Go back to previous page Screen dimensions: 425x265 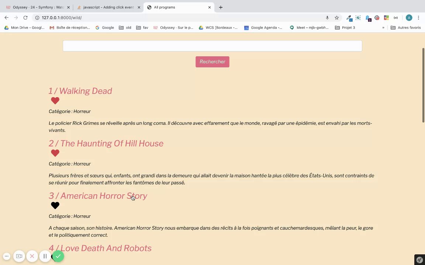click(7, 18)
